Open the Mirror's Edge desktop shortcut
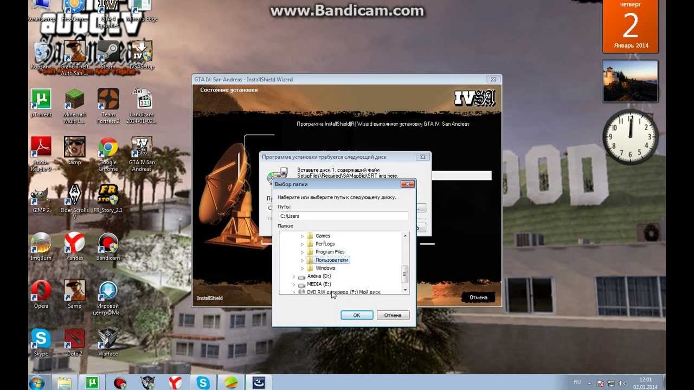The image size is (694, 390). click(142, 12)
